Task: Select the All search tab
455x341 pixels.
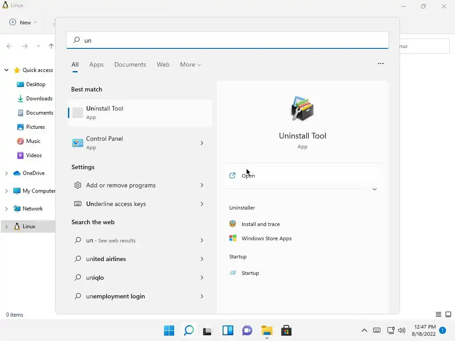Action: (x=75, y=65)
